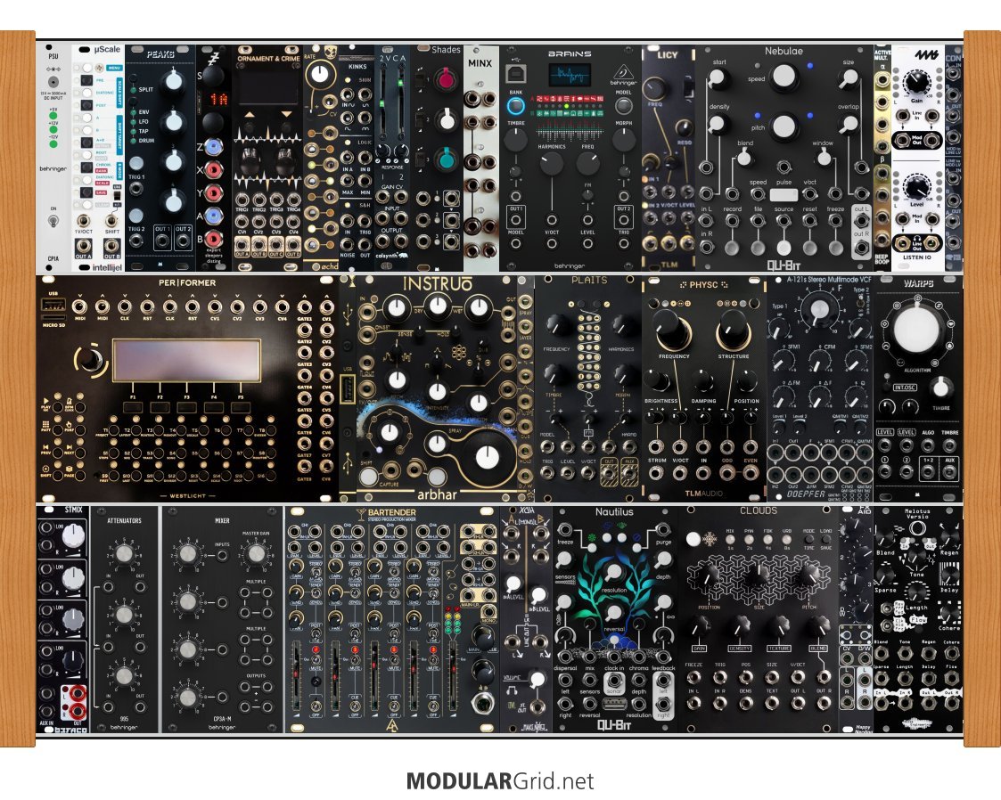Click the Gain knob on Listen IO
The width and height of the screenshot is (1001, 800).
(916, 82)
